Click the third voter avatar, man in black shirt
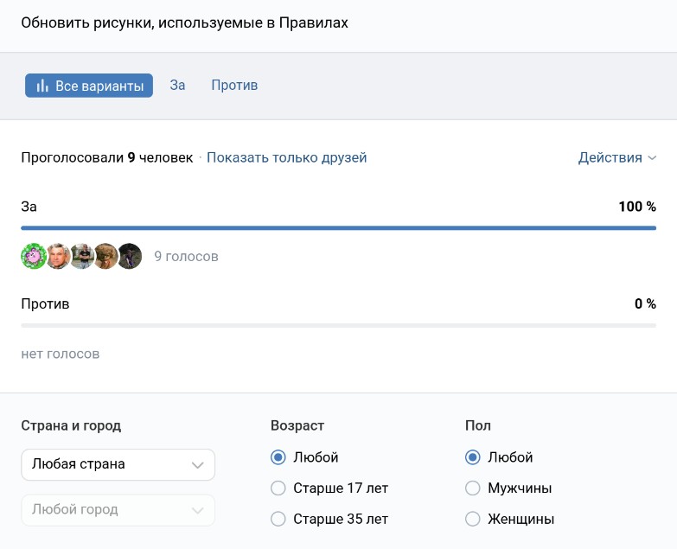Image resolution: width=677 pixels, height=549 pixels. [82, 257]
